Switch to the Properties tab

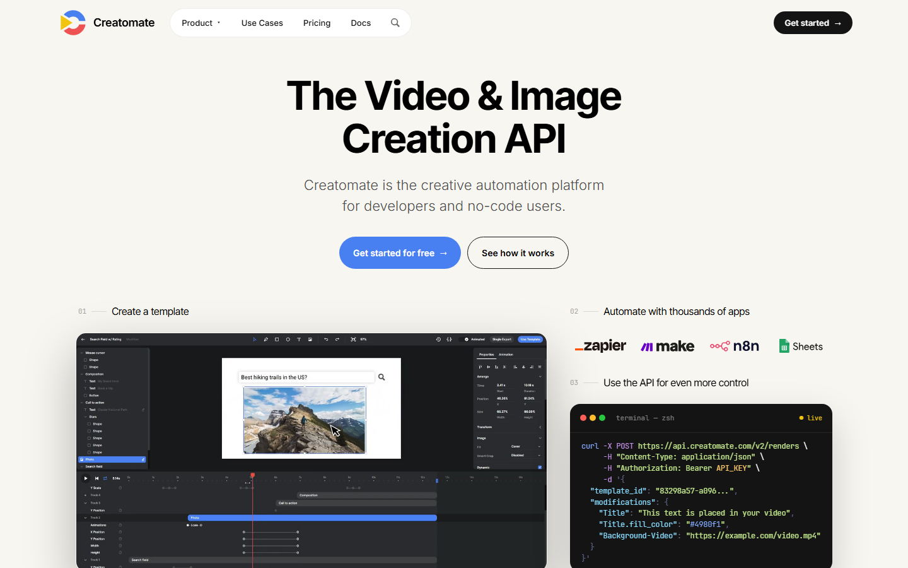(487, 355)
